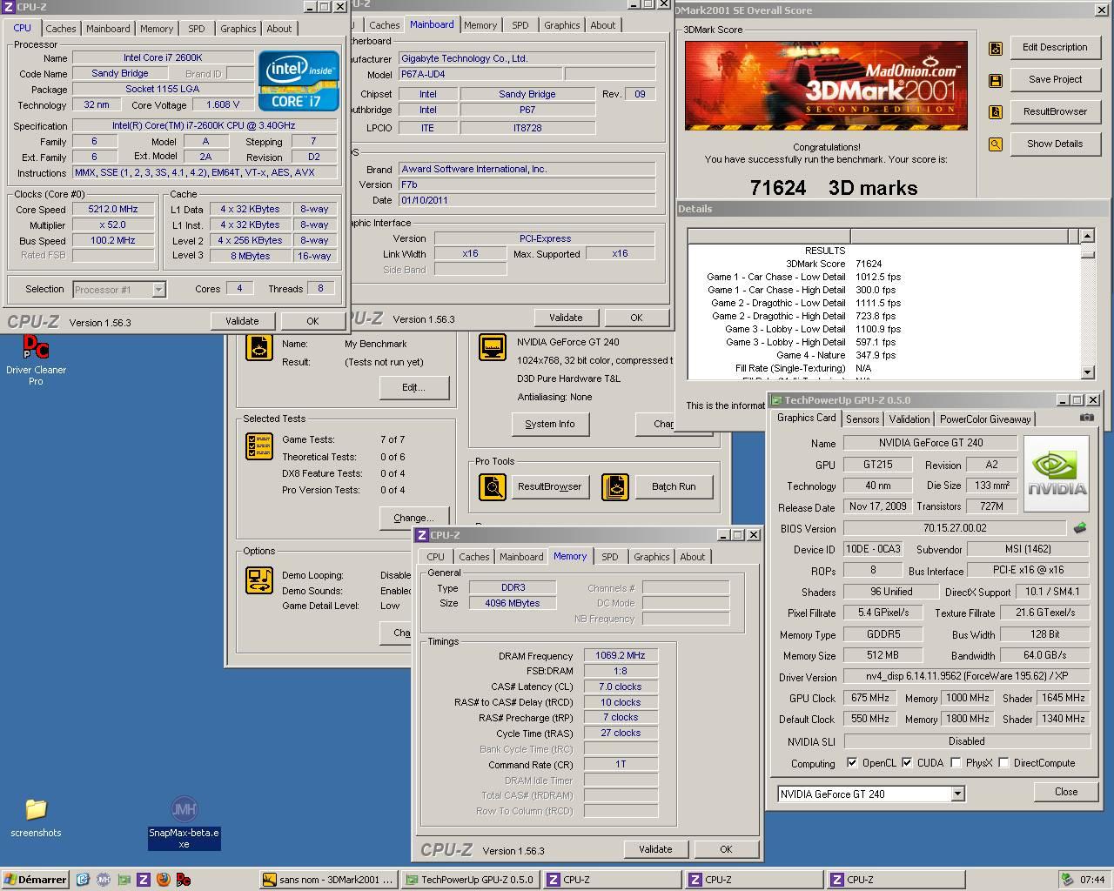The width and height of the screenshot is (1114, 891).
Task: Click the BIOS save chip icon in GPU-Z
Action: [1080, 528]
